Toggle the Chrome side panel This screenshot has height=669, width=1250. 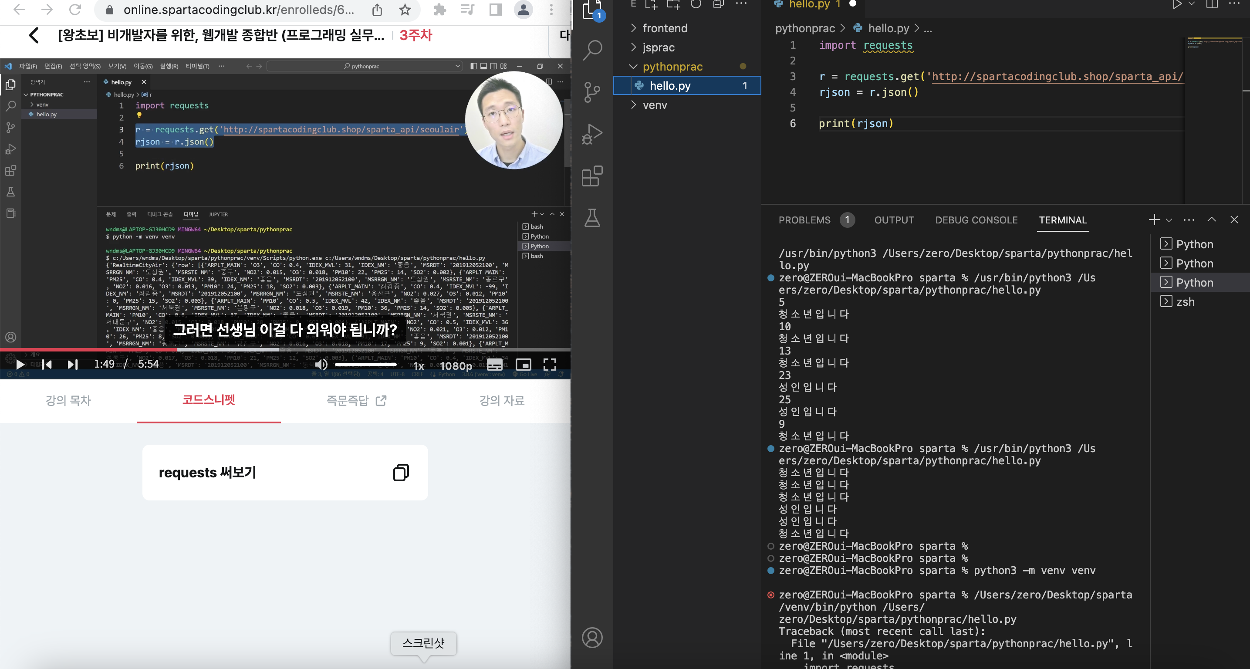(496, 10)
